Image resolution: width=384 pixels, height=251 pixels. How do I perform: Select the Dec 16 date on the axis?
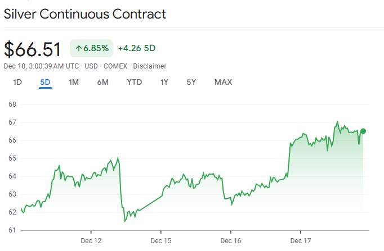[231, 240]
